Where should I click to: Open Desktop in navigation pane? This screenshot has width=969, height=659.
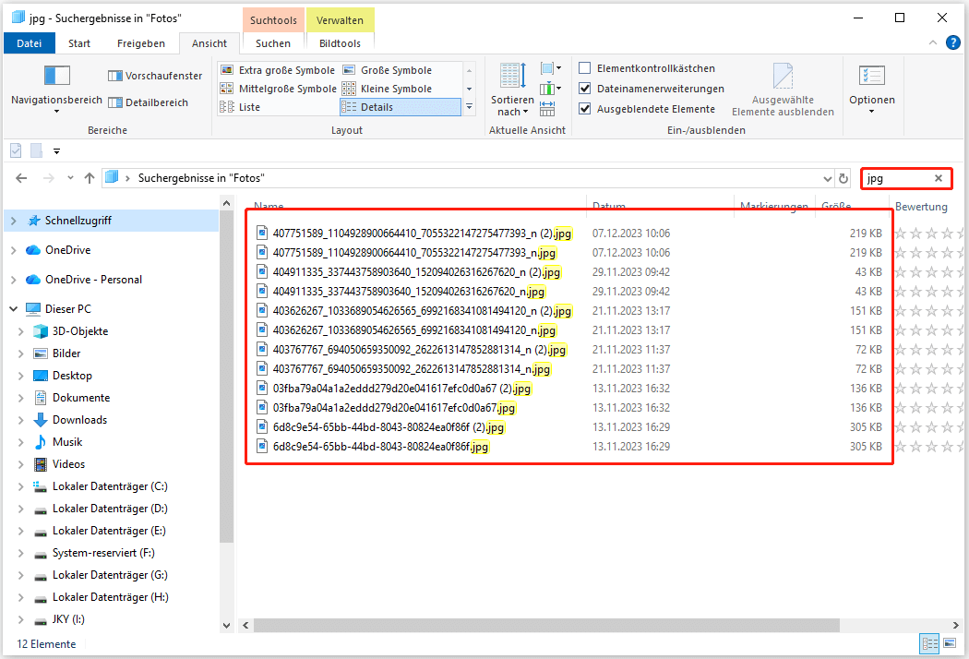tap(72, 376)
